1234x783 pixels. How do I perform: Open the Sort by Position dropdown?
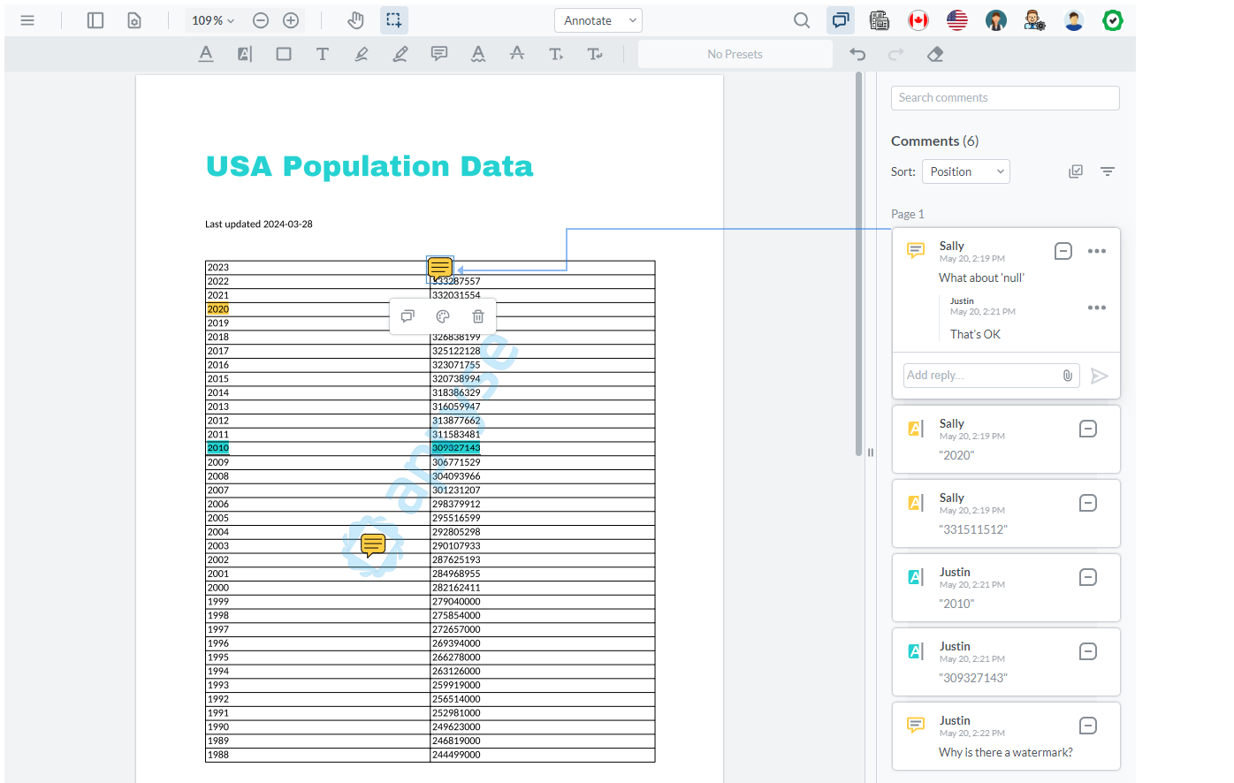pyautogui.click(x=965, y=171)
